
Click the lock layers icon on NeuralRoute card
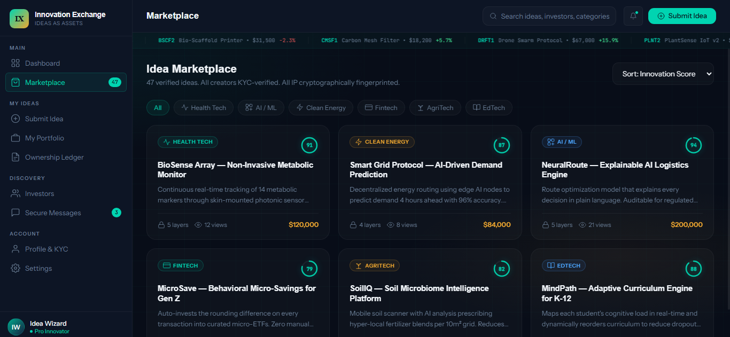546,225
